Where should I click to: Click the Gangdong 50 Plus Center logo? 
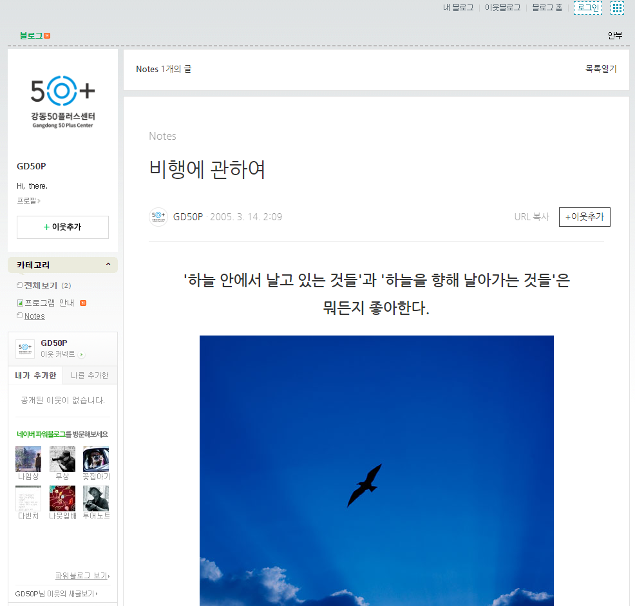[x=62, y=102]
